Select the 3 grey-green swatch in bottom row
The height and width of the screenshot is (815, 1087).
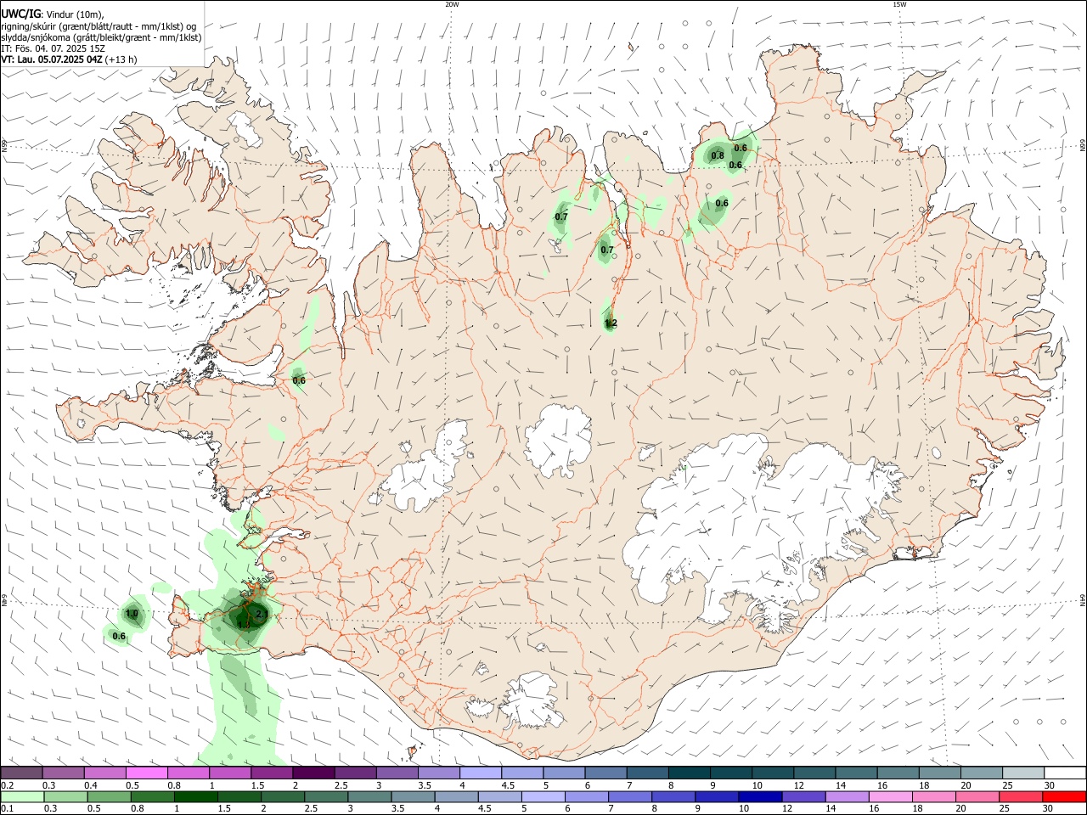click(370, 797)
